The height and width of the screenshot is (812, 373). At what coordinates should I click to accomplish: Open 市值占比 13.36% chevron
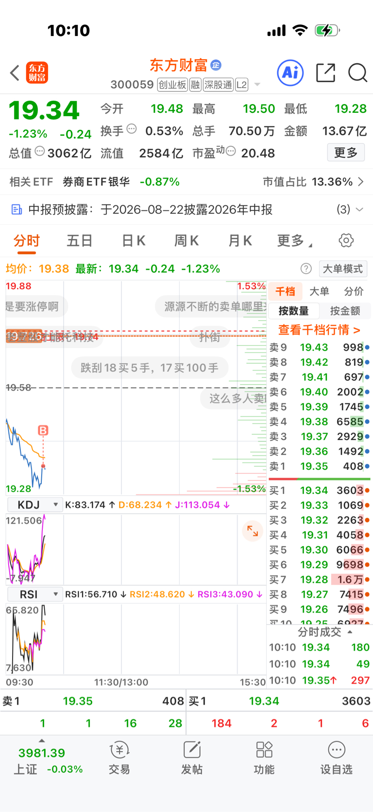click(361, 182)
